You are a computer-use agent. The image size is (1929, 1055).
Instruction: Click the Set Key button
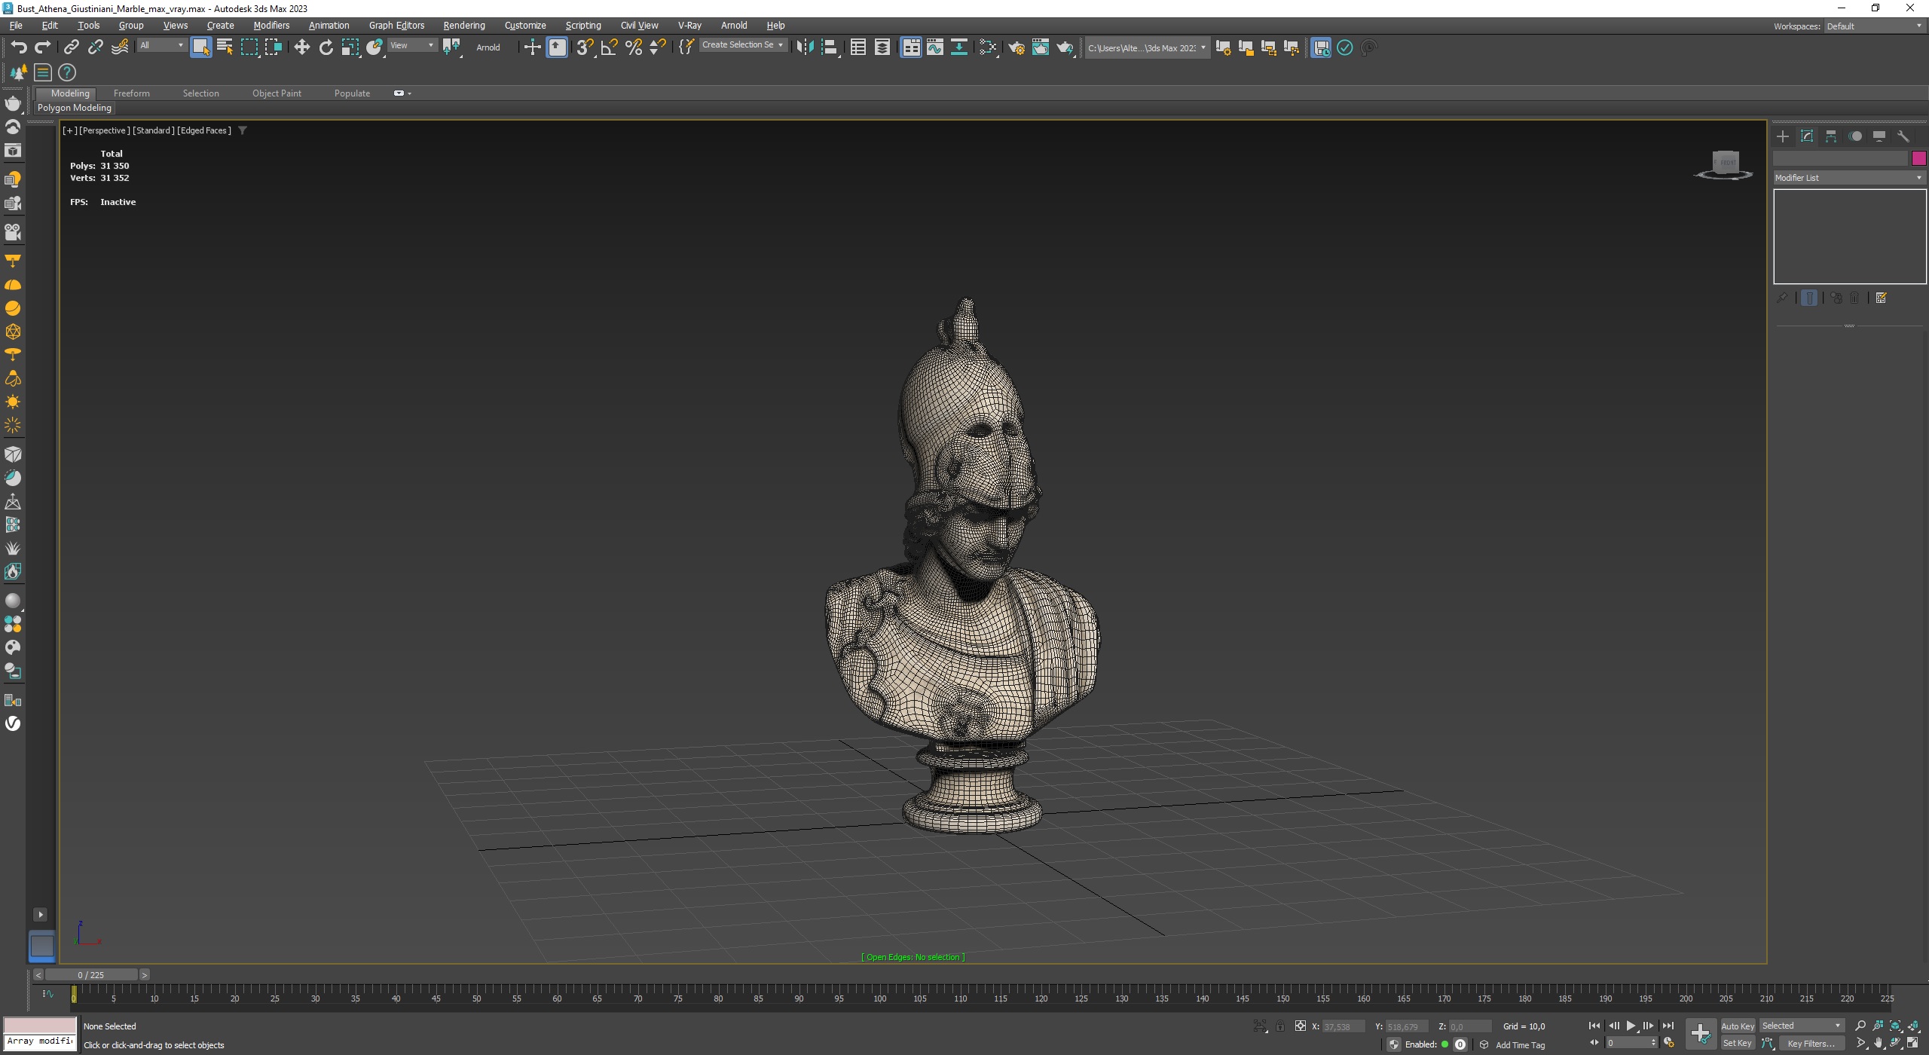(x=1737, y=1044)
